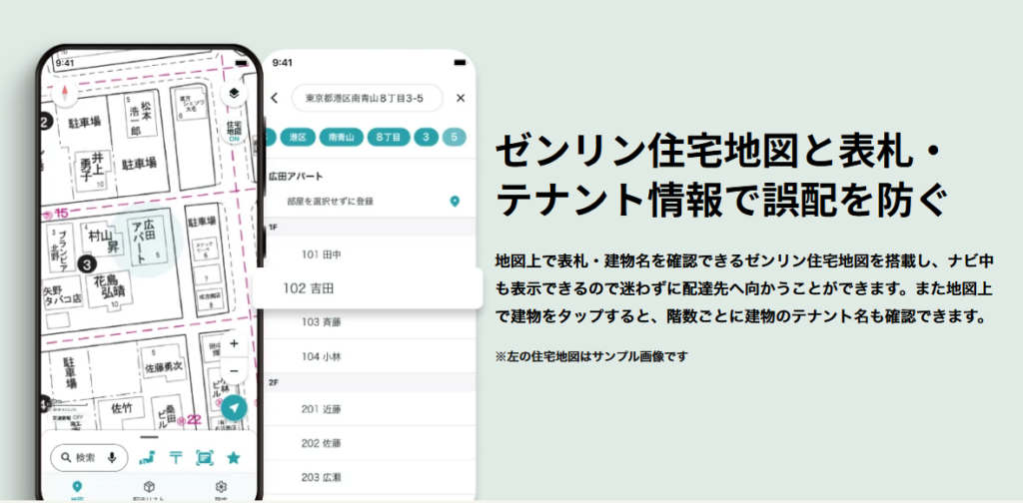Click the 検索 search field
Screen dimensions: 1023x503
(89, 457)
